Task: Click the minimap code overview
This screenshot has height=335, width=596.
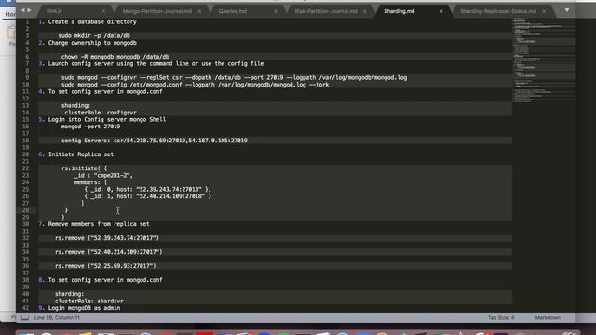Action: (544, 60)
